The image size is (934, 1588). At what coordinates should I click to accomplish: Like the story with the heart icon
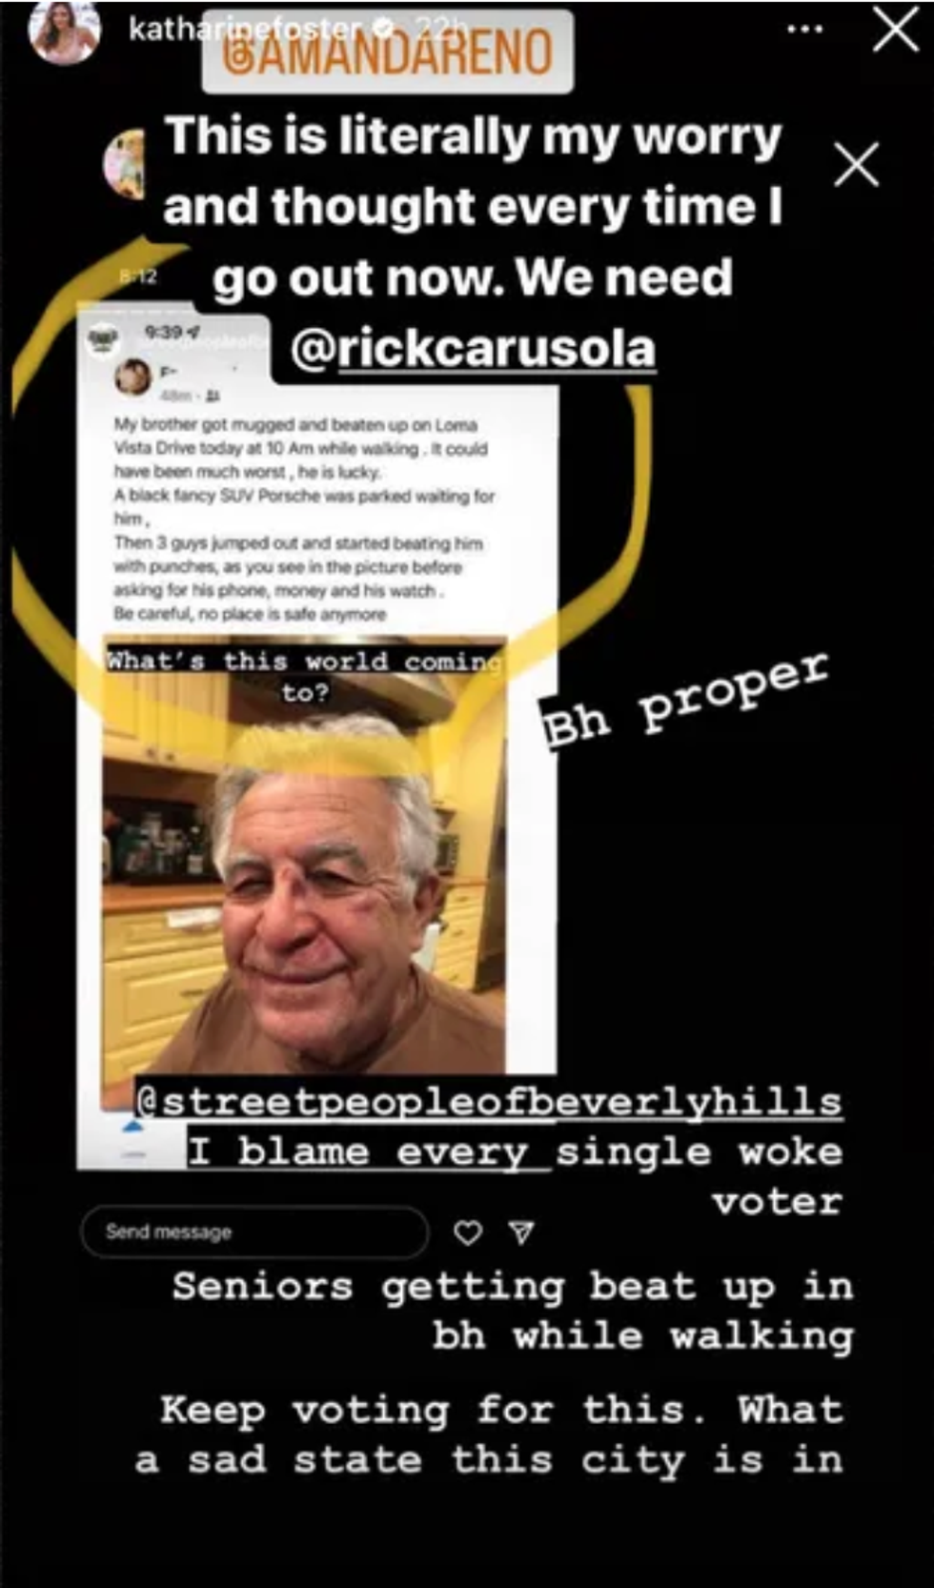pos(468,1232)
